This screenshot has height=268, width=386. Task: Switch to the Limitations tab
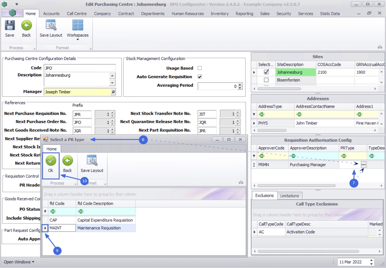click(x=289, y=196)
